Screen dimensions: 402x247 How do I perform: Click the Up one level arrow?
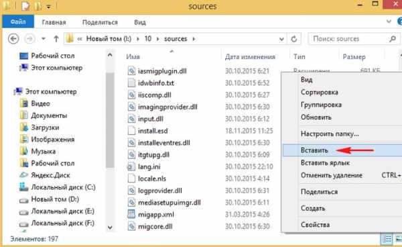56,39
